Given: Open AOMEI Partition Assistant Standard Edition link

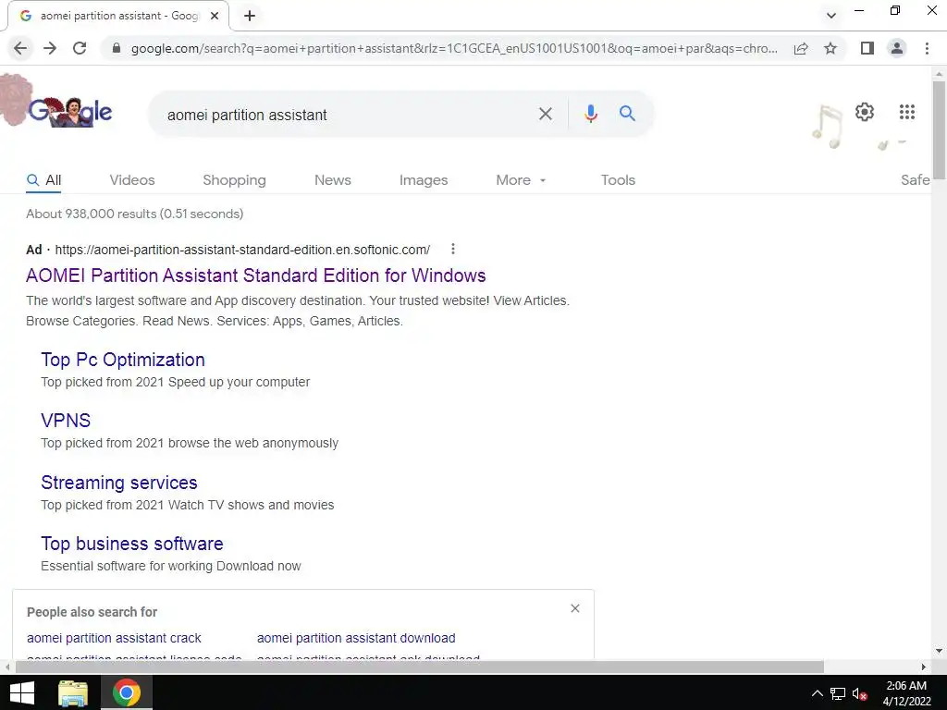Looking at the screenshot, I should (255, 275).
